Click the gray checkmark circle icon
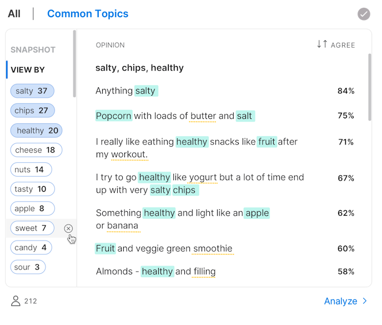 click(x=364, y=14)
